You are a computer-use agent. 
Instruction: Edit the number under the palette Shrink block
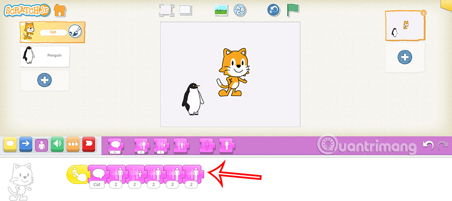pyautogui.click(x=160, y=152)
